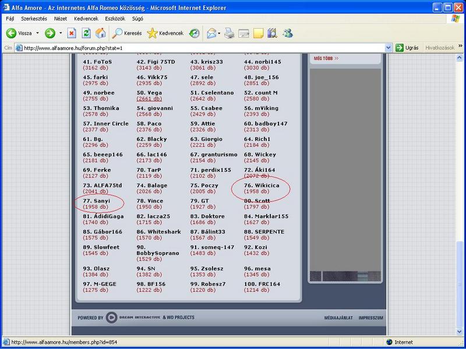Open member 90. BobbySoprano profile link

[x=158, y=250]
